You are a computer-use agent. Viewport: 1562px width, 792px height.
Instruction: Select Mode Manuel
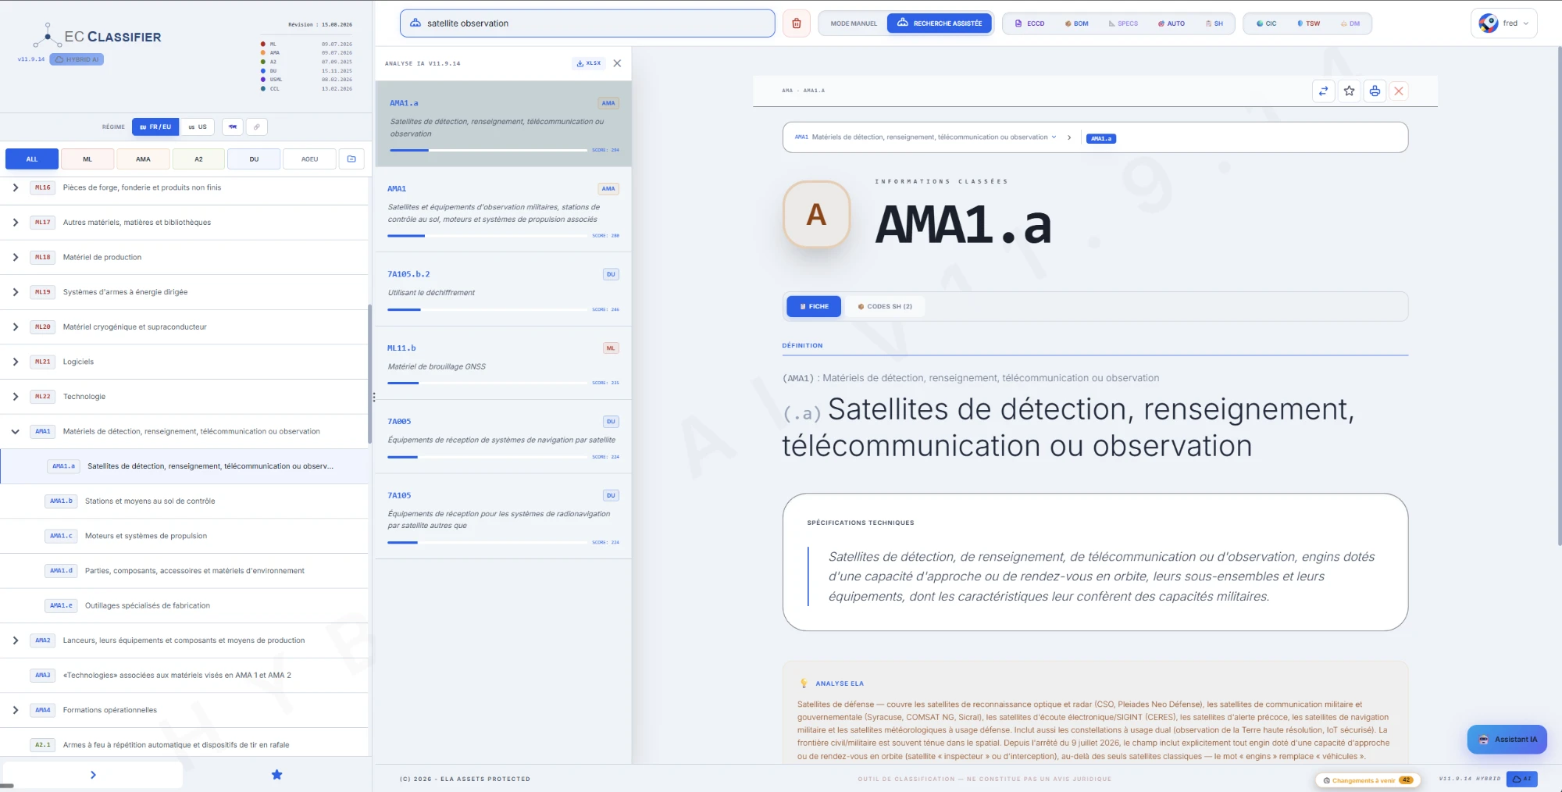click(x=854, y=23)
